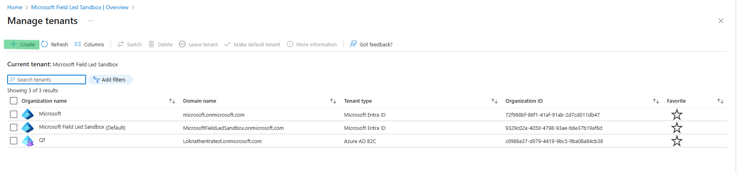The height and width of the screenshot is (173, 737).
Task: Click the Switch toolbar command
Action: [x=129, y=44]
